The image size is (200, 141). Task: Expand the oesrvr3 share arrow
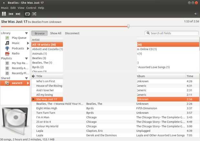coord(28,83)
